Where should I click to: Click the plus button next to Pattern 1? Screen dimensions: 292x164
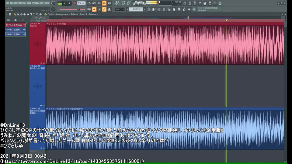pyautogui.click(x=144, y=9)
